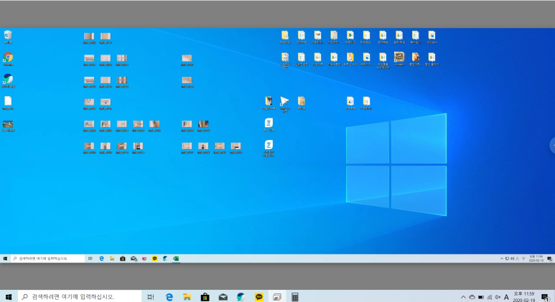Expand hidden system tray icons on bottom taskbar
Viewport: 555px width, 302px height.
pyautogui.click(x=463, y=297)
